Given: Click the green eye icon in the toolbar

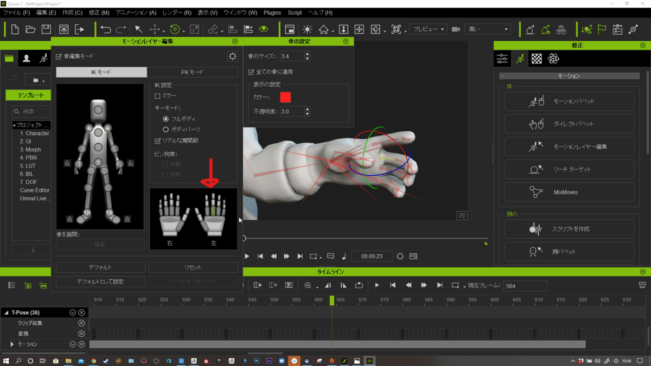Looking at the screenshot, I should [x=264, y=29].
